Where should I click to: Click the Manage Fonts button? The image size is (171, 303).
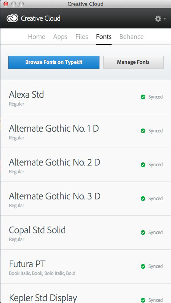[x=133, y=62]
